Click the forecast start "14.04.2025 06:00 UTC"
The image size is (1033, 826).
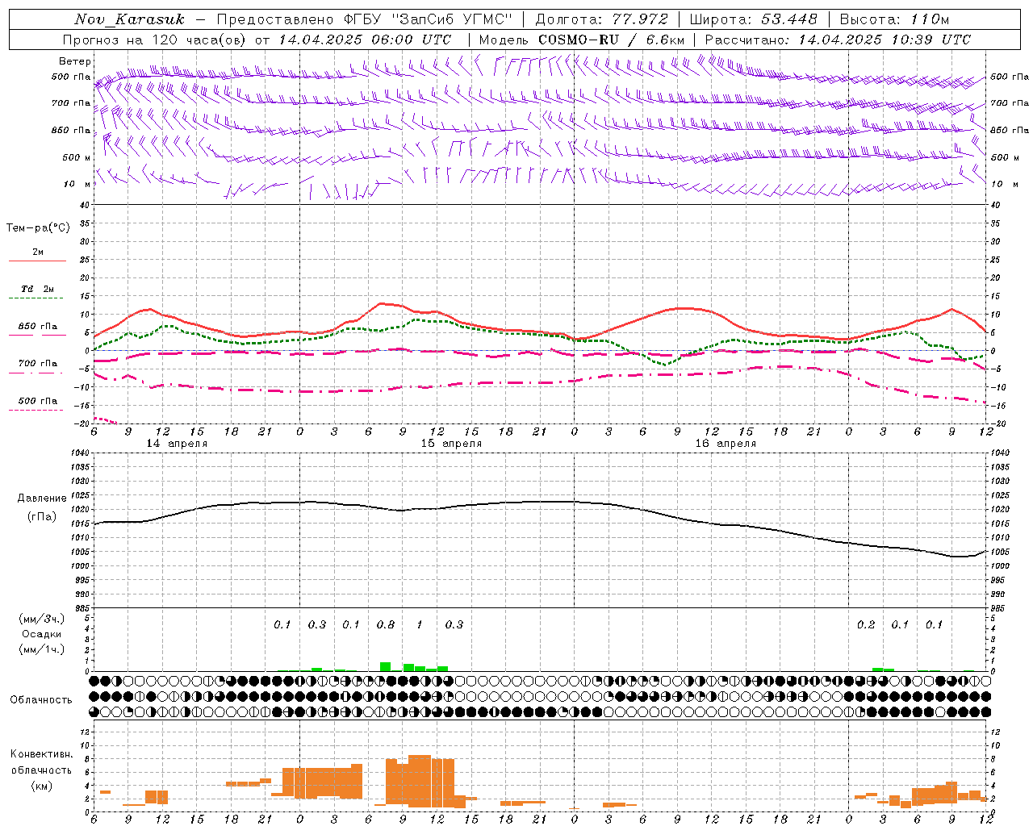365,40
